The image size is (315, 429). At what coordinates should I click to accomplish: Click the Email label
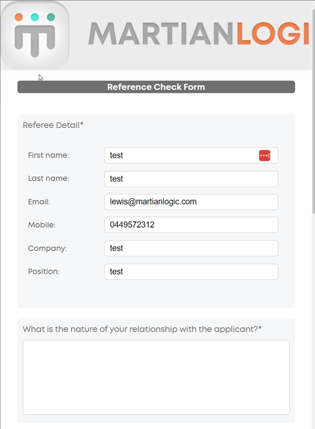(x=39, y=202)
